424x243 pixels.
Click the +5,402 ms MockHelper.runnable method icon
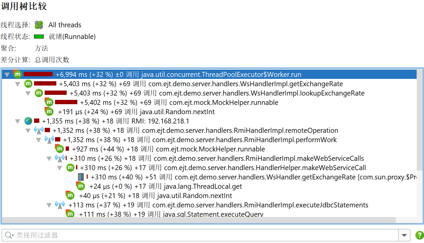pos(49,102)
